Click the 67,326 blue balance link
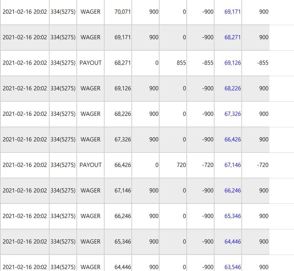The height and width of the screenshot is (271, 294). point(233,114)
